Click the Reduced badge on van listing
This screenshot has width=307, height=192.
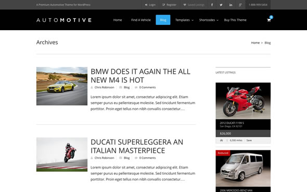tap(223, 153)
